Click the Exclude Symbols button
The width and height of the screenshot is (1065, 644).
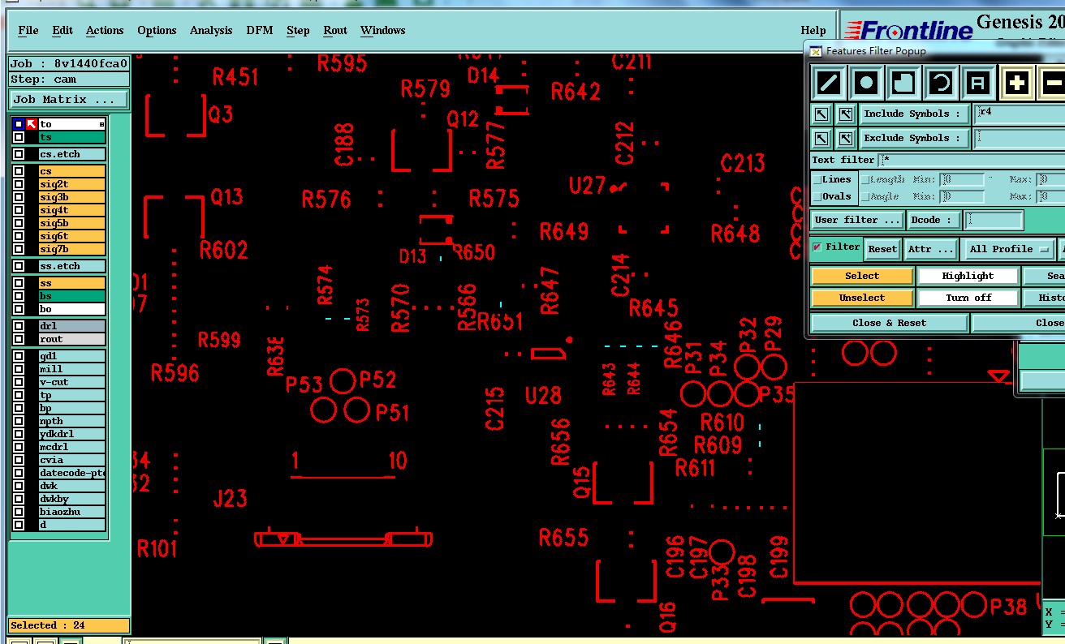915,139
